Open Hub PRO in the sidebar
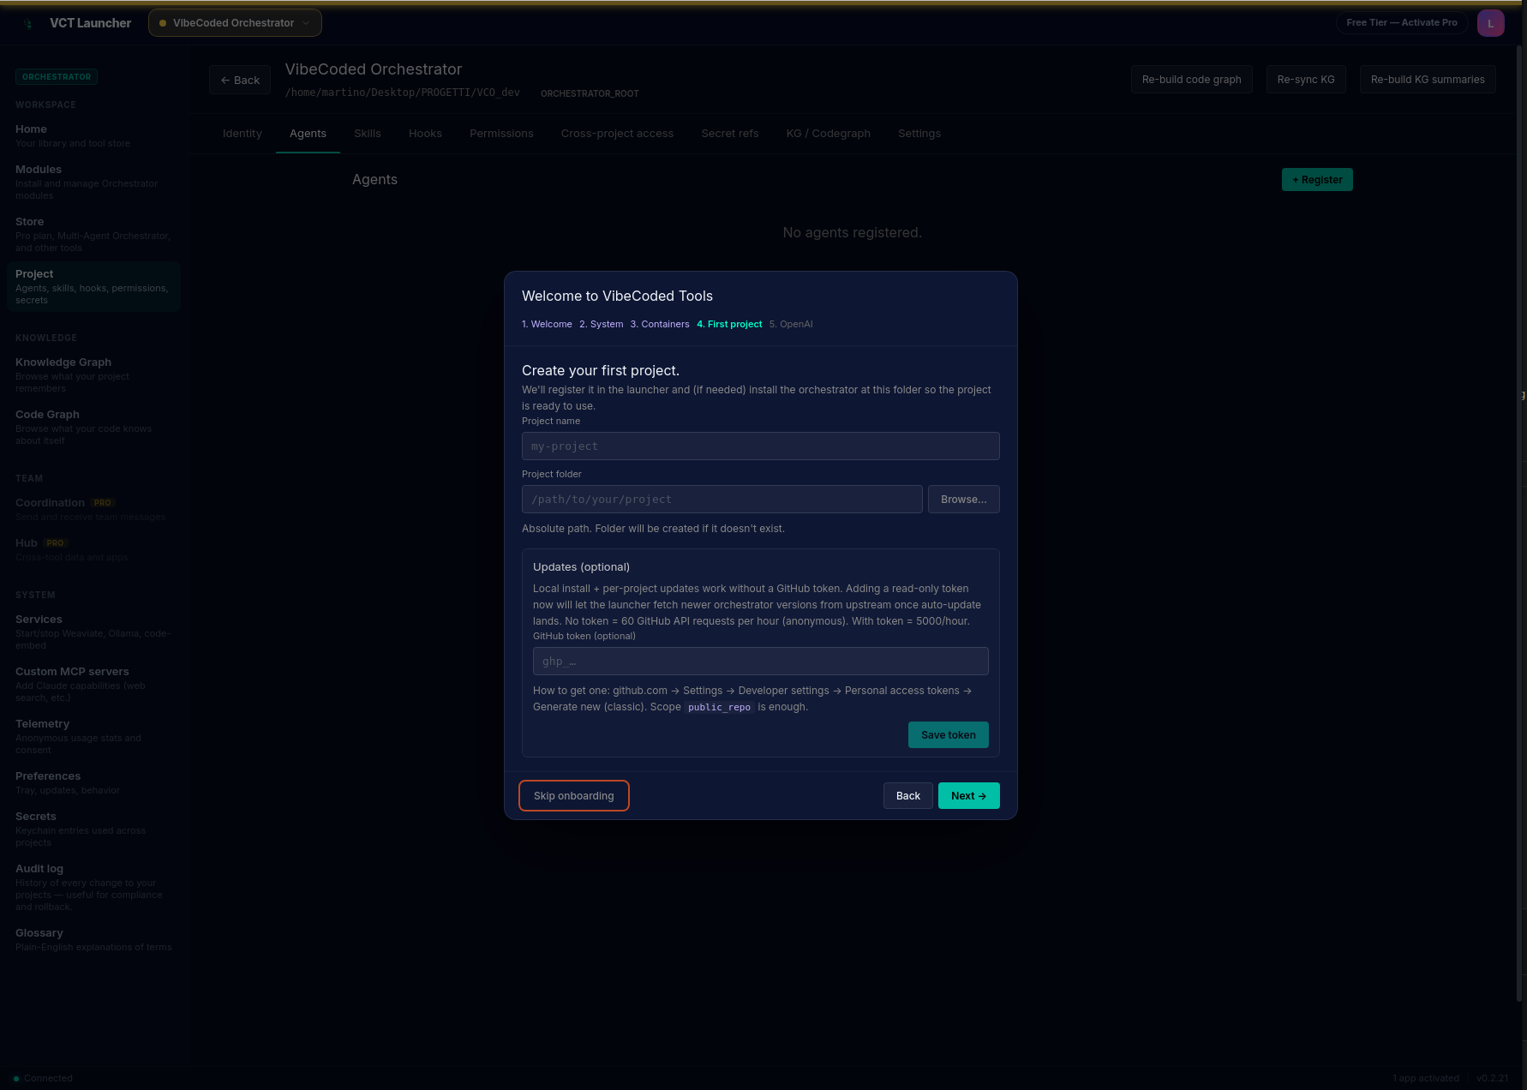The image size is (1527, 1090). point(93,549)
